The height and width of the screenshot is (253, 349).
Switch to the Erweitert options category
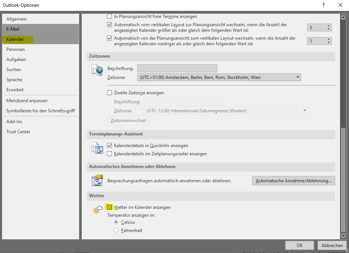(15, 90)
